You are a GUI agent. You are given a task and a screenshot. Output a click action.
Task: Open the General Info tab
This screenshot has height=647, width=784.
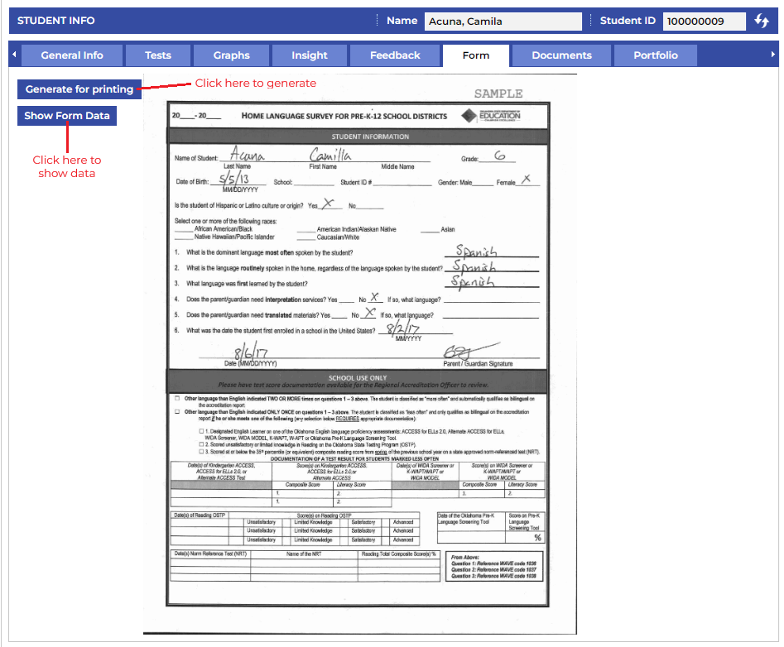[72, 55]
